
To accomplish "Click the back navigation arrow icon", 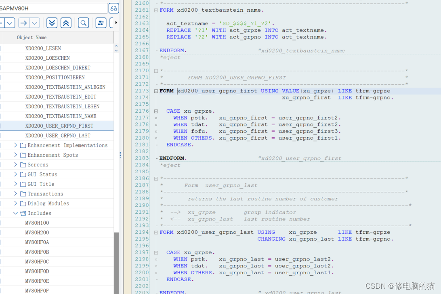I will [x=2, y=23].
